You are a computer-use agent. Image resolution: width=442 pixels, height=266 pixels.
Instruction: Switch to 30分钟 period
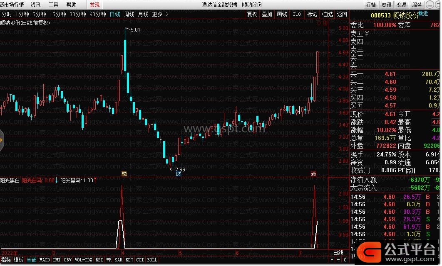coord(78,14)
